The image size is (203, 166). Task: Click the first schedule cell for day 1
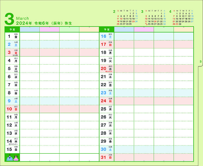(30, 36)
